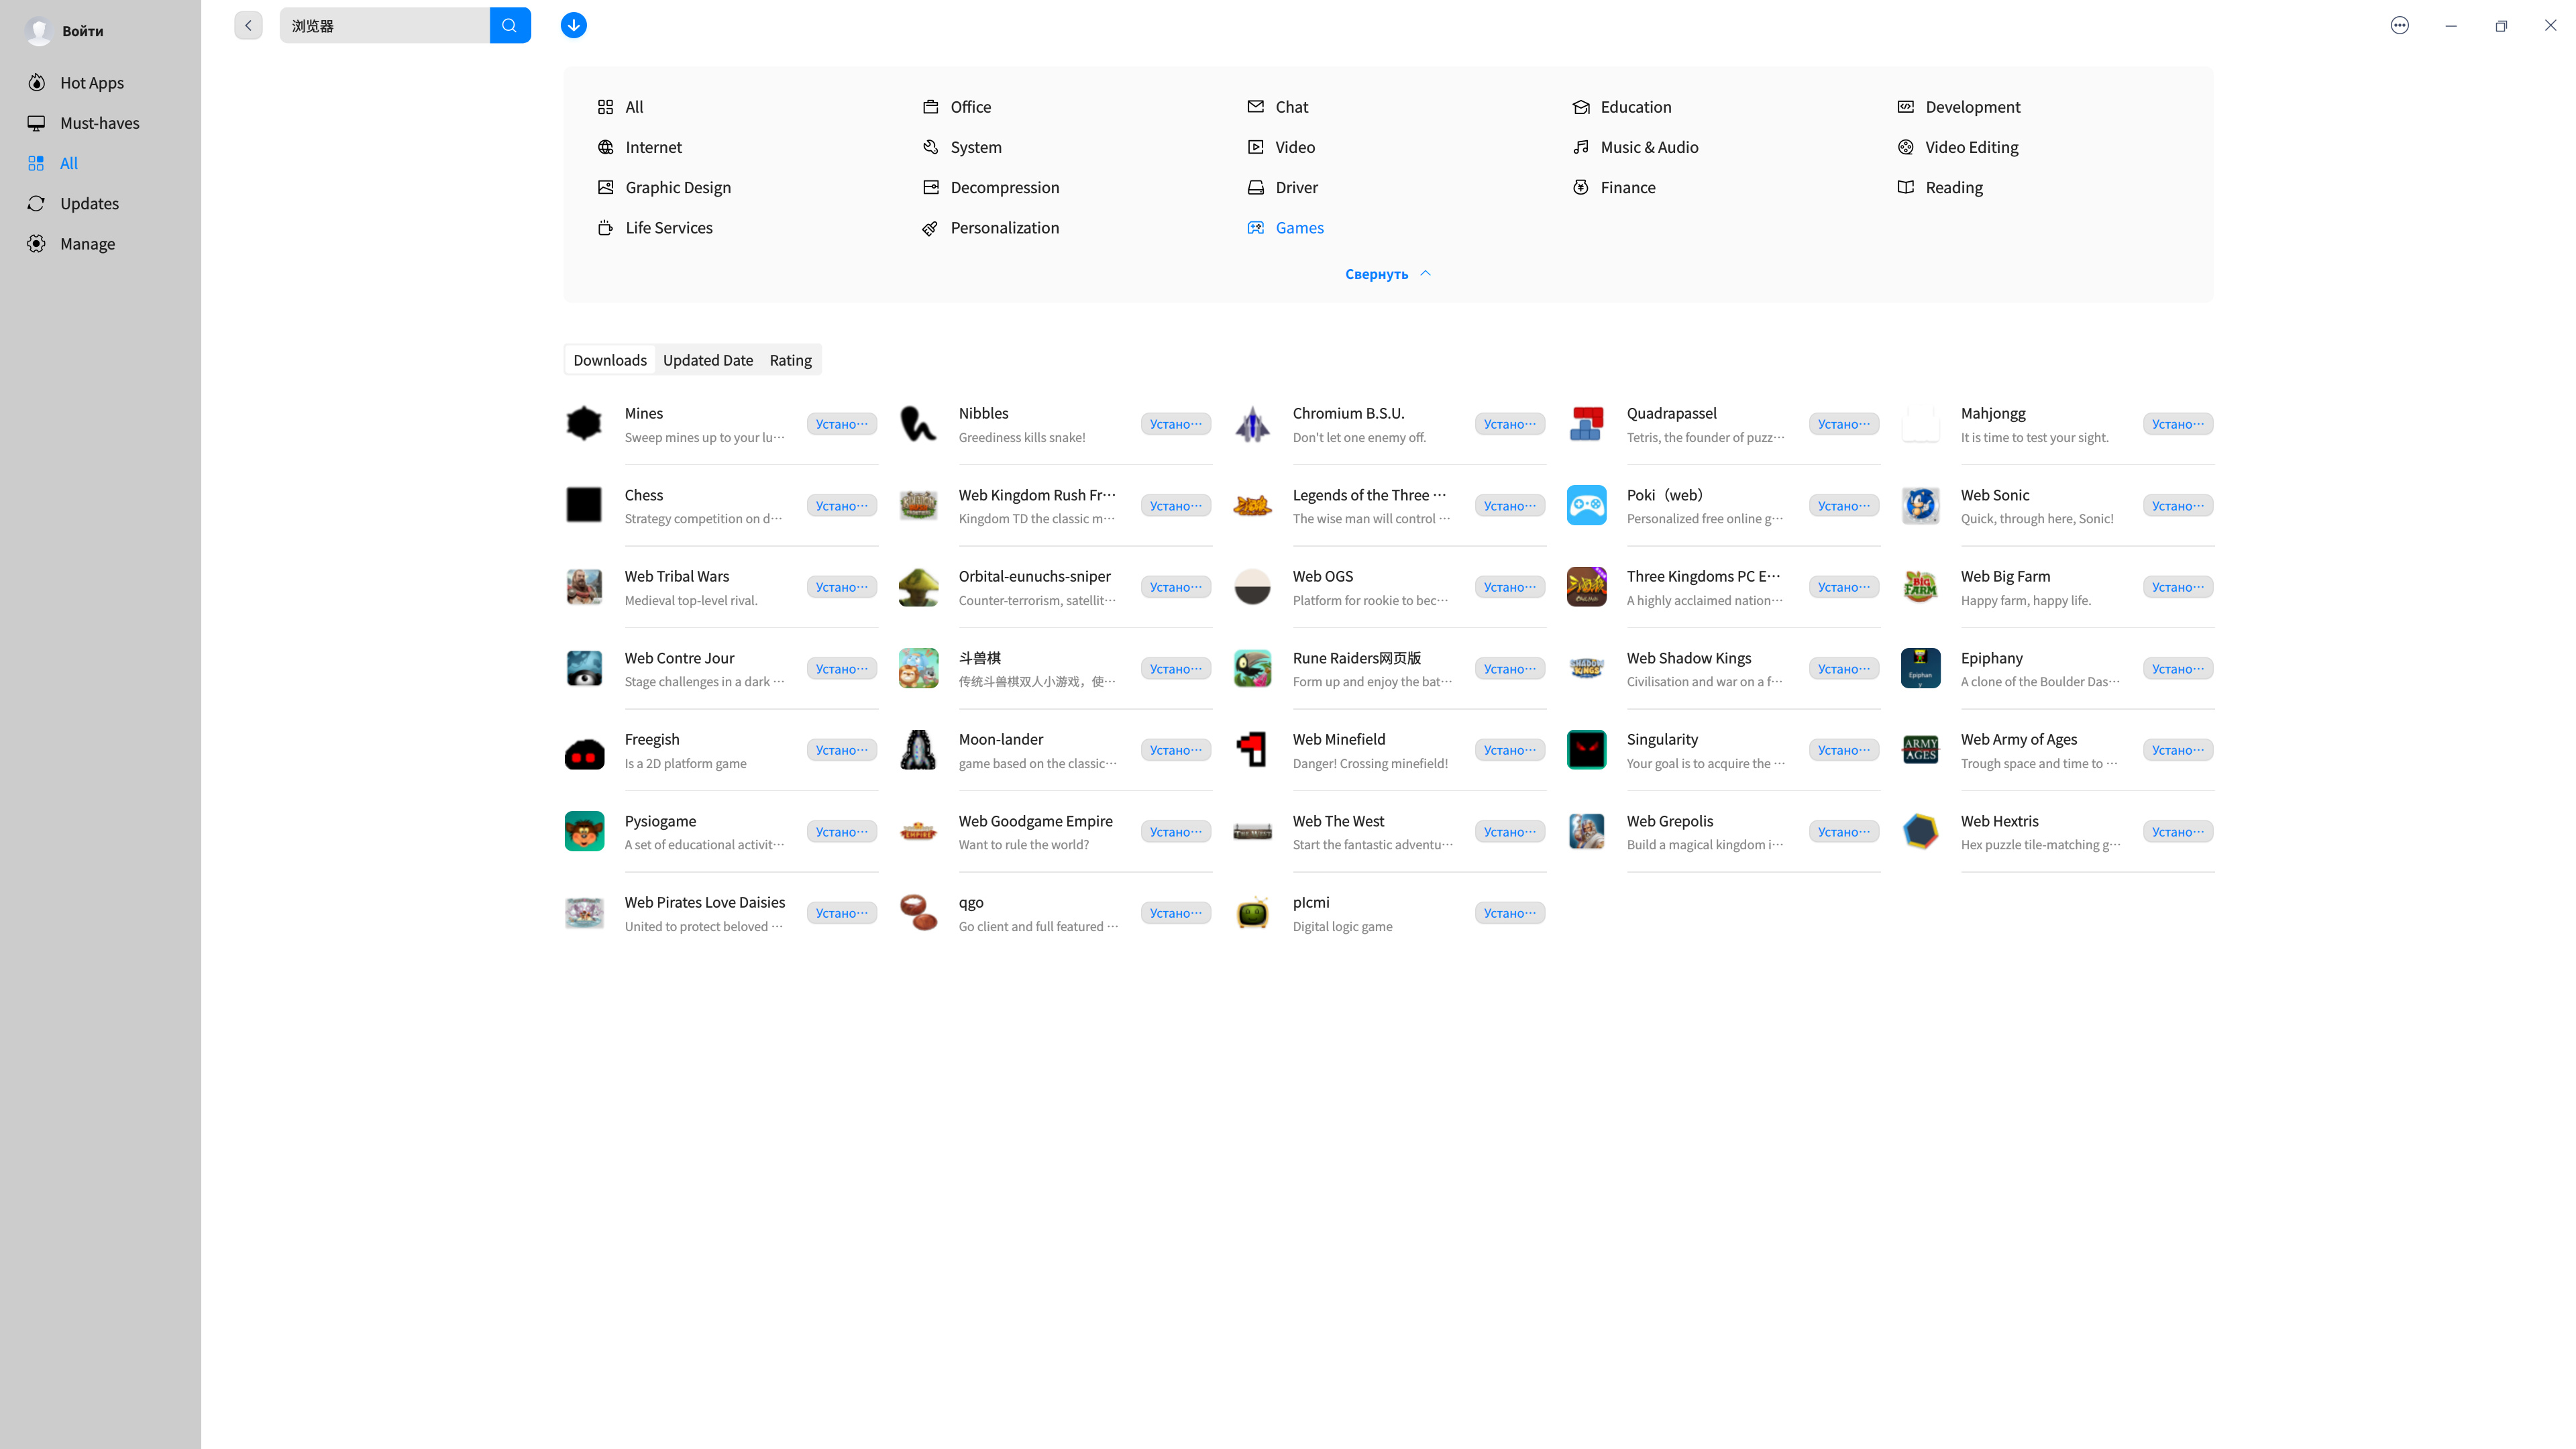
Task: Install the Singularity game
Action: (x=1843, y=750)
